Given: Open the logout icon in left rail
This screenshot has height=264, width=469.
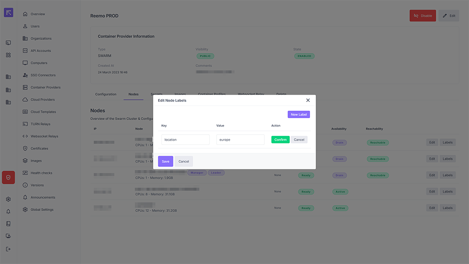Looking at the screenshot, I should [8, 249].
